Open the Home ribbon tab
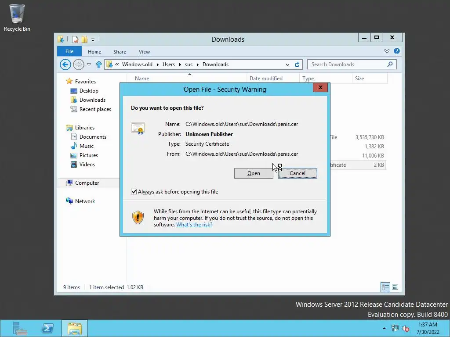This screenshot has height=337, width=450. (x=94, y=52)
